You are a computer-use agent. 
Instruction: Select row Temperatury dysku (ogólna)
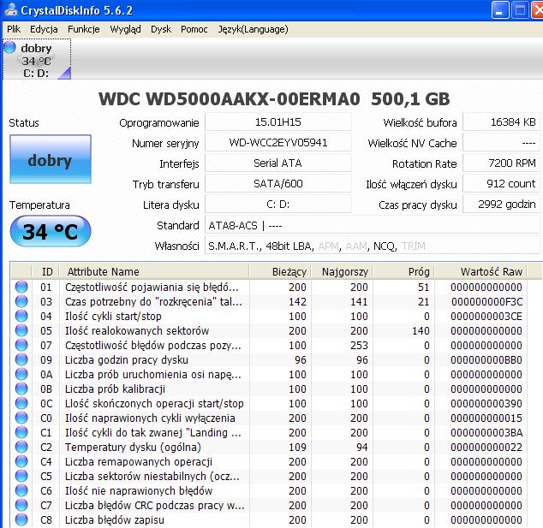coord(269,447)
